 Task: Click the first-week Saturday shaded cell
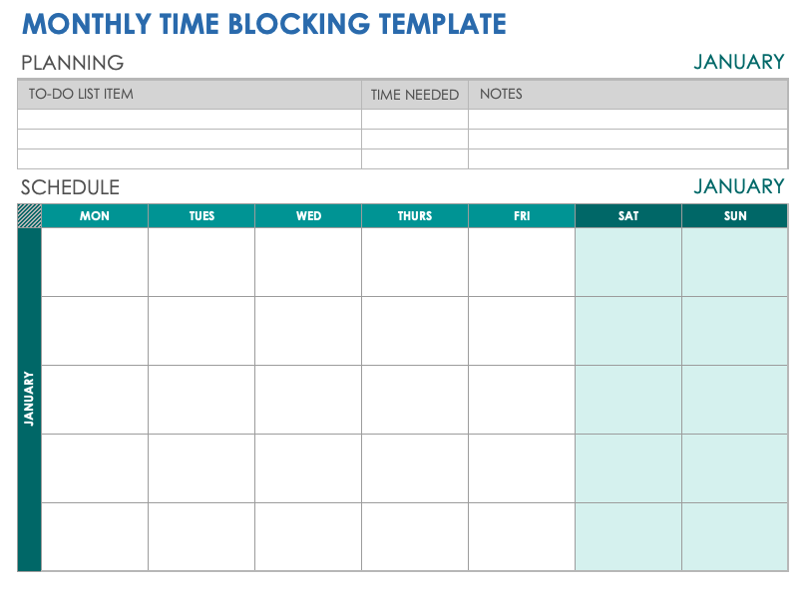click(x=628, y=262)
